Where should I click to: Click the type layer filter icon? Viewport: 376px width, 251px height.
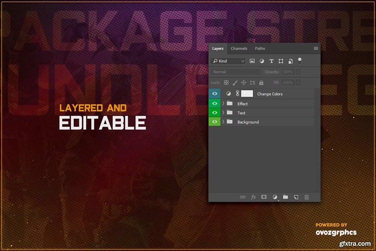271,61
